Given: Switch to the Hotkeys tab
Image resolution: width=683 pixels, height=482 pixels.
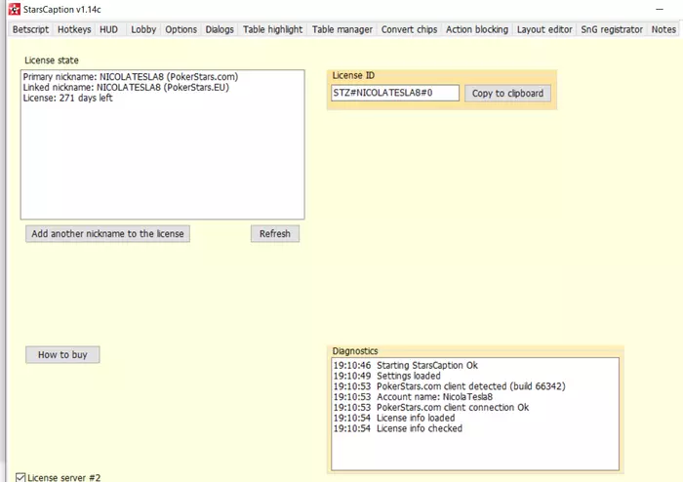Looking at the screenshot, I should (x=74, y=29).
